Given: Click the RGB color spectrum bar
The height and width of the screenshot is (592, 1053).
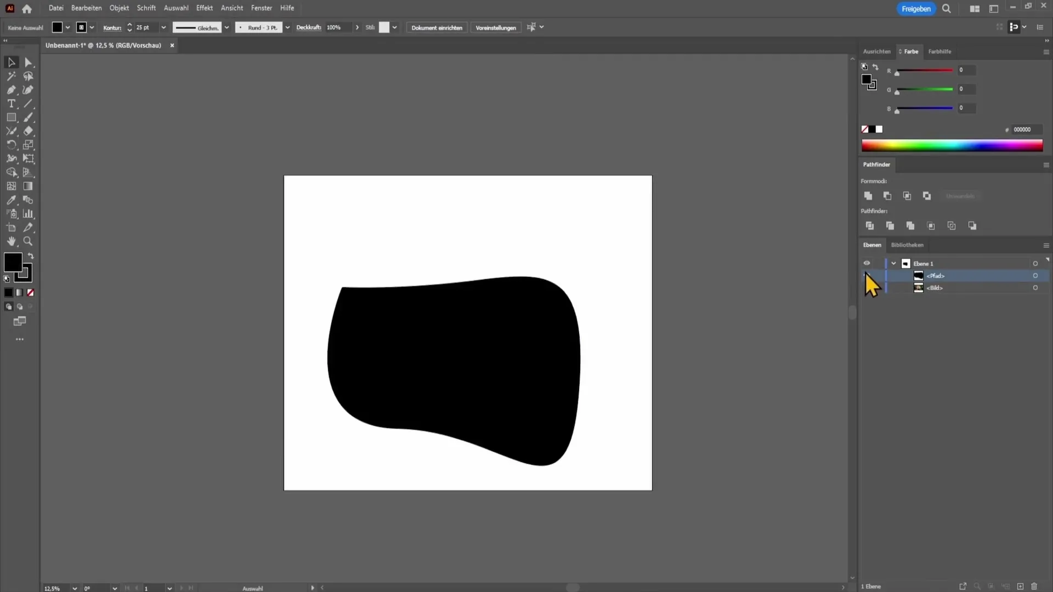Looking at the screenshot, I should (952, 145).
